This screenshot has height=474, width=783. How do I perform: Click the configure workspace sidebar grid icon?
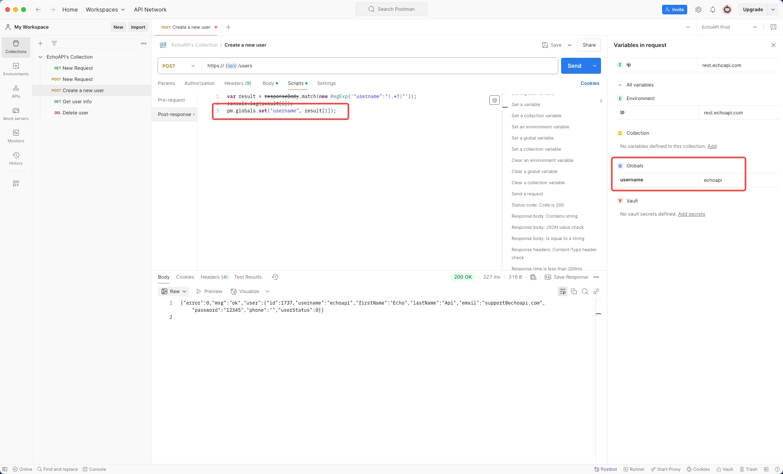click(x=16, y=183)
